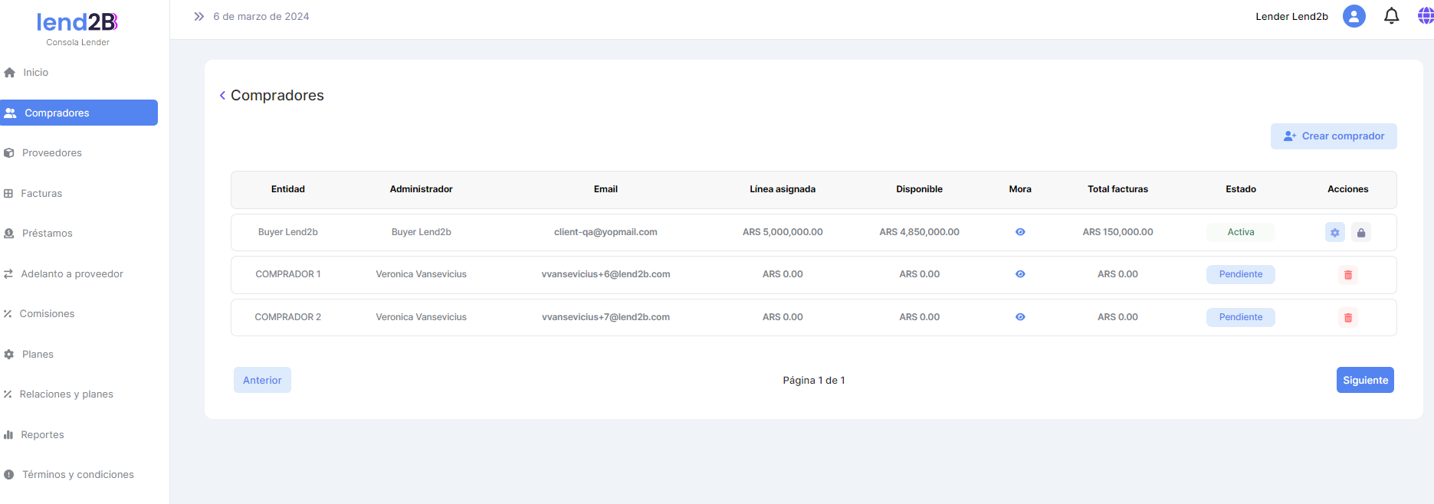Image resolution: width=1434 pixels, height=504 pixels.
Task: Click the Siguiente pagination button
Action: [x=1364, y=381]
